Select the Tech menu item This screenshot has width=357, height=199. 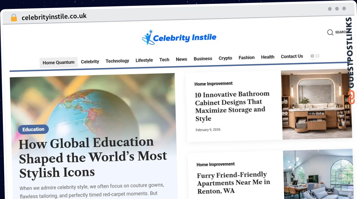[x=164, y=59]
